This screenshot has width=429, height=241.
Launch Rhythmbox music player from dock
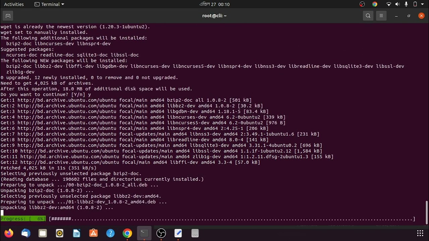[60, 233]
